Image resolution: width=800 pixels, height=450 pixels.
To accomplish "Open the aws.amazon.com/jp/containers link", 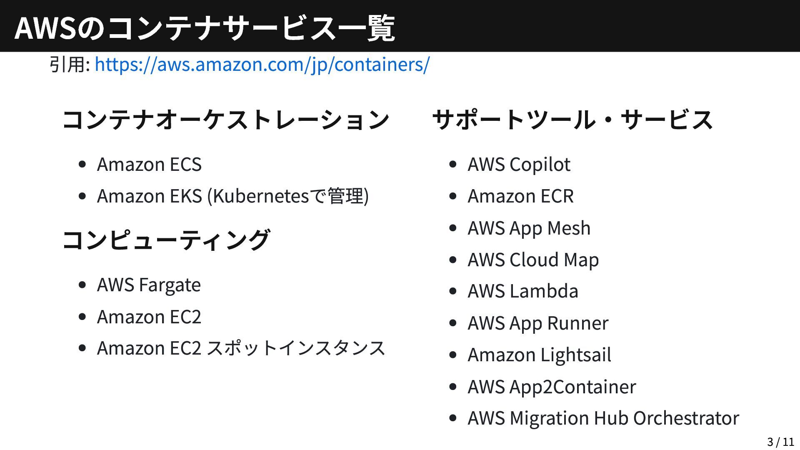I will [x=262, y=65].
